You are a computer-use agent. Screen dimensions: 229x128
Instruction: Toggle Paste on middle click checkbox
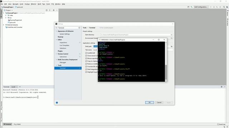click(x=86, y=64)
